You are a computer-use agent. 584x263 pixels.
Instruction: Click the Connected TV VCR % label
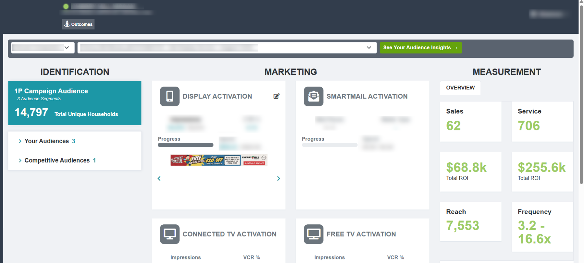point(252,257)
